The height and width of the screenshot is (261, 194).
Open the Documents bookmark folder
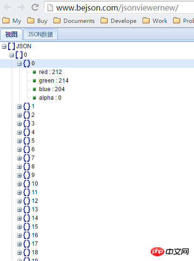click(74, 21)
